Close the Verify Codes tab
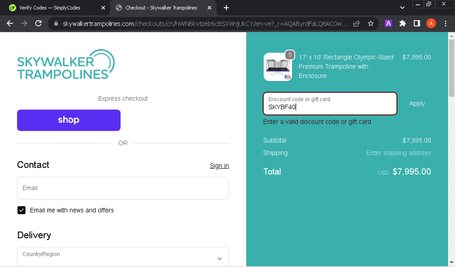 click(103, 8)
